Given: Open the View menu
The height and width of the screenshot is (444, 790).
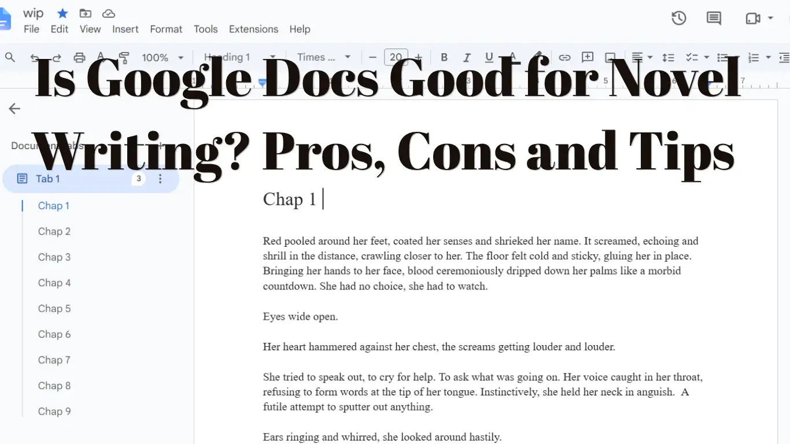Looking at the screenshot, I should [x=90, y=29].
